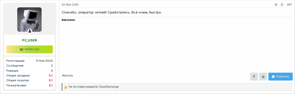Click the Rabotaem. signature text
The height and width of the screenshot is (94, 295).
point(69,20)
